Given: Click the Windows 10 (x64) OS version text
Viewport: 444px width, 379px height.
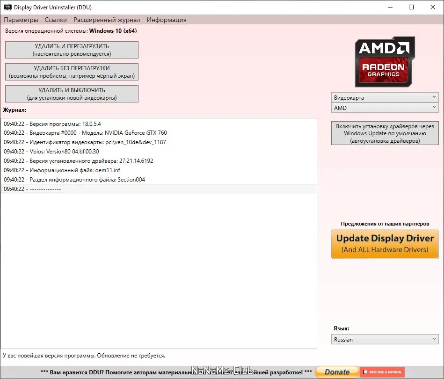Looking at the screenshot, I should tap(113, 30).
